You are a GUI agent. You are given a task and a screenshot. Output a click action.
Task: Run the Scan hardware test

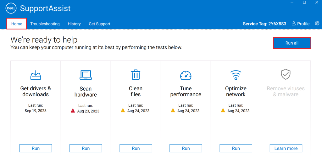click(x=86, y=148)
